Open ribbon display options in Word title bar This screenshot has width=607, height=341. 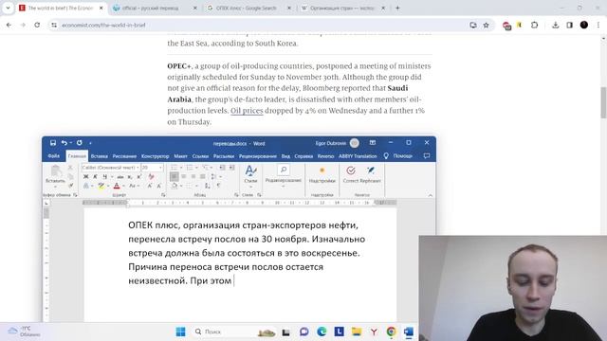pyautogui.click(x=373, y=143)
